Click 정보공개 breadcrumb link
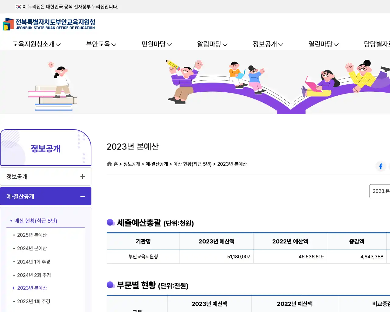This screenshot has height=312, width=390. pos(132,164)
